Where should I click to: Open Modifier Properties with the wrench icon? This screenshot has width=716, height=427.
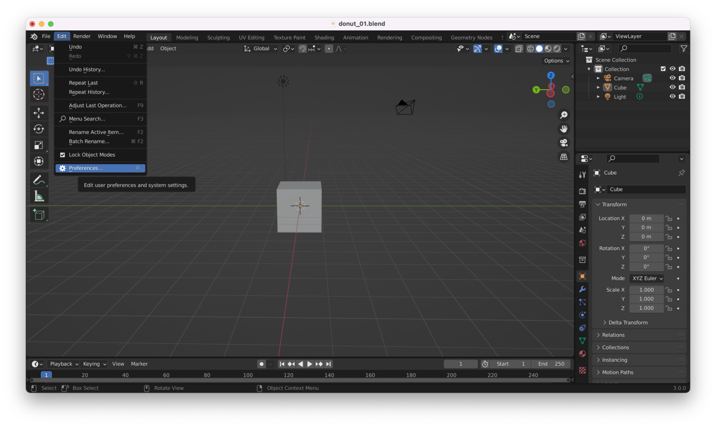point(582,289)
